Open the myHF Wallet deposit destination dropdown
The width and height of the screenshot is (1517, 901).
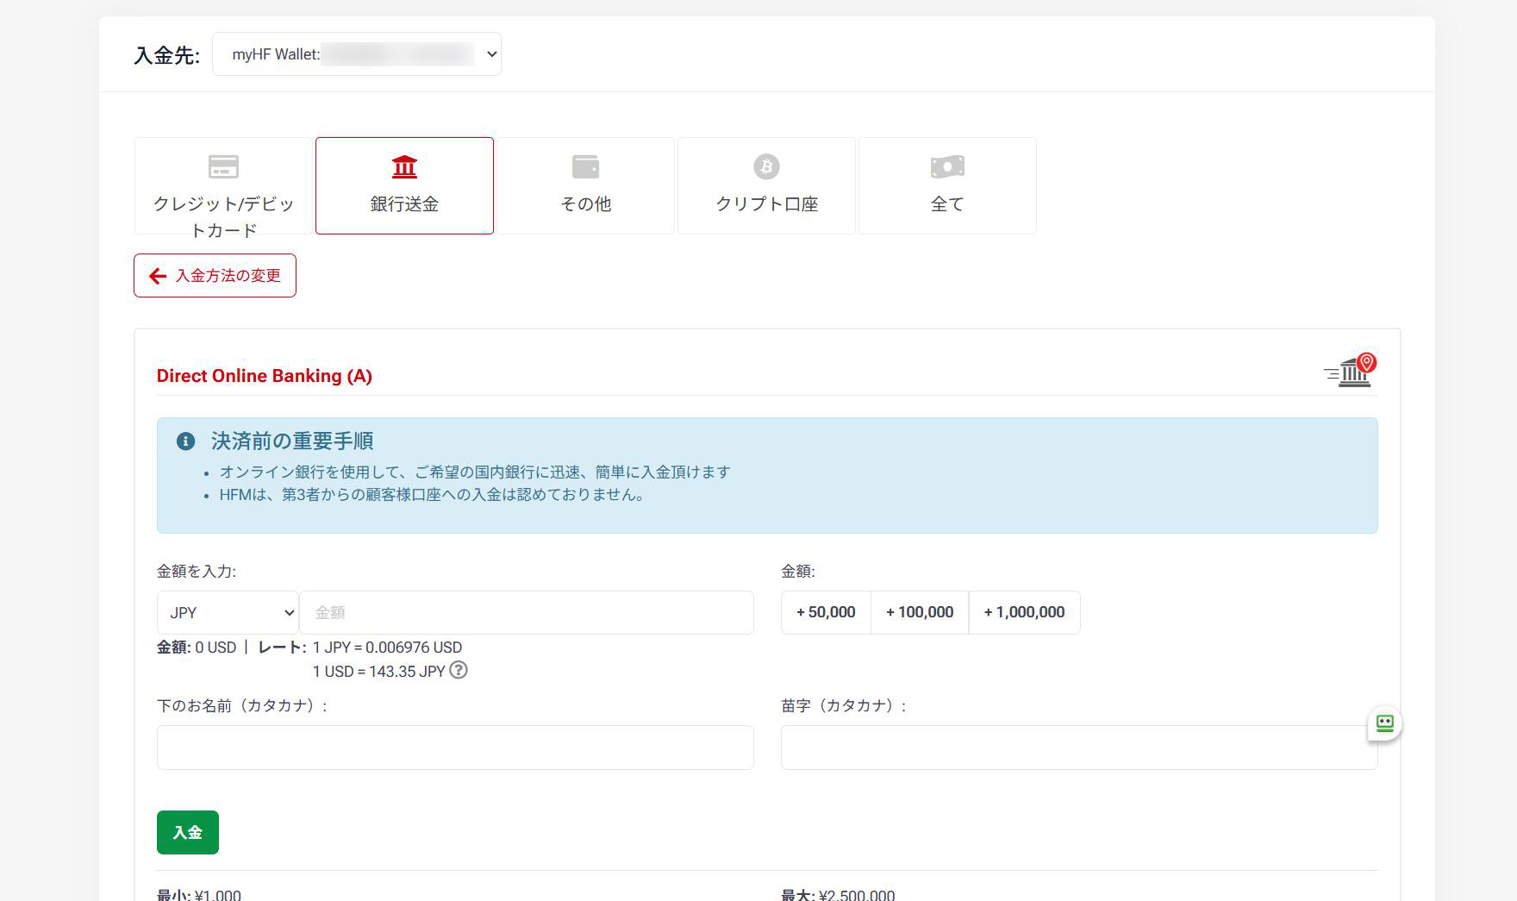click(356, 54)
